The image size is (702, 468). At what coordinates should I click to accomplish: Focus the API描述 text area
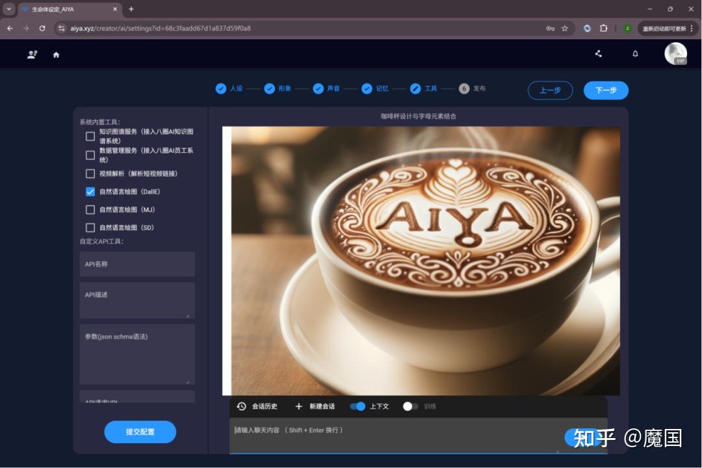[137, 300]
